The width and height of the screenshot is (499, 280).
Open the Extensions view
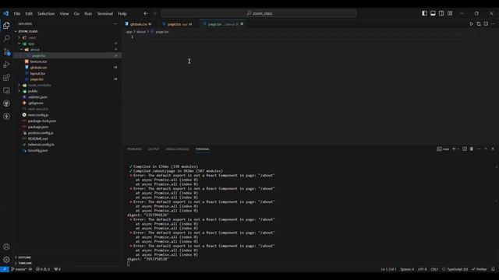click(x=6, y=78)
